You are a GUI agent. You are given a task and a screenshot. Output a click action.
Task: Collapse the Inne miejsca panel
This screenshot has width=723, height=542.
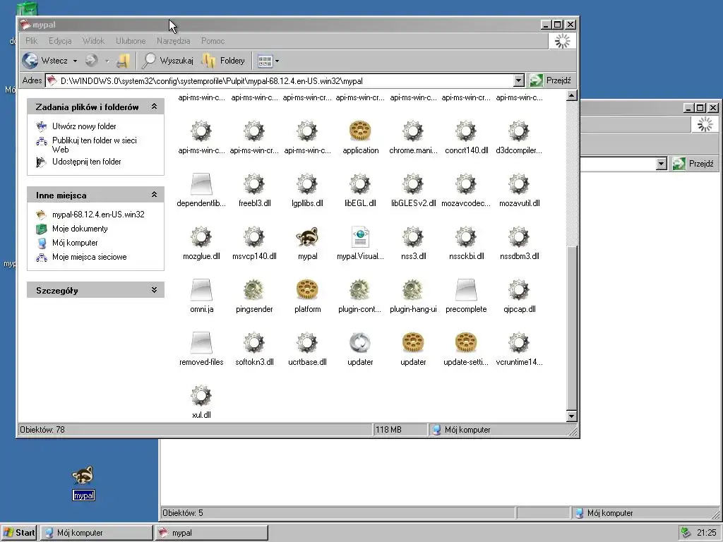click(154, 195)
